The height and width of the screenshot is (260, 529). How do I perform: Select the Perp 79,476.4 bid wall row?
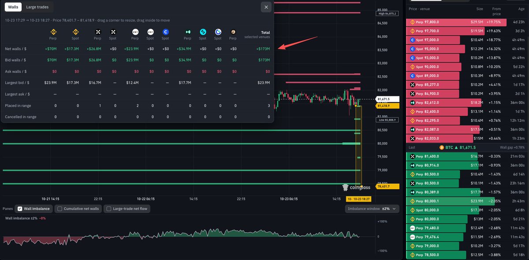467,237
